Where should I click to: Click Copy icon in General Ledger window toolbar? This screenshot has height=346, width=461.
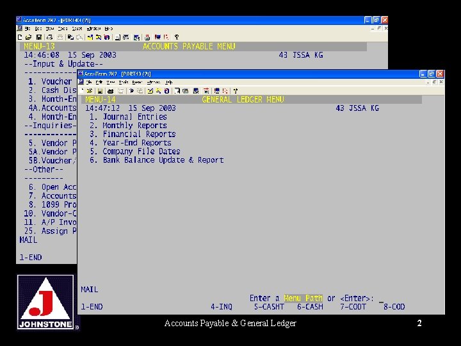[x=132, y=91]
